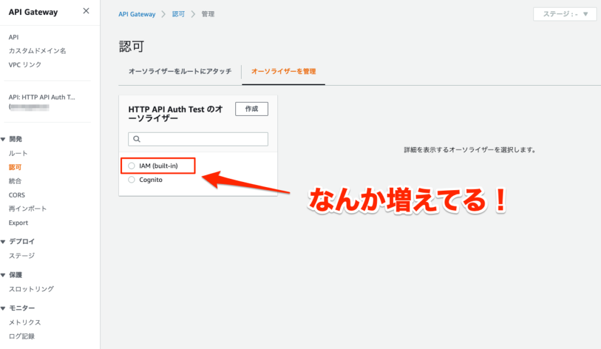Go to 認可 in the sidebar
This screenshot has height=349, width=601.
pos(15,168)
